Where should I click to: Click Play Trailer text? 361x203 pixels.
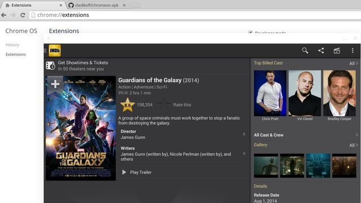point(140,172)
